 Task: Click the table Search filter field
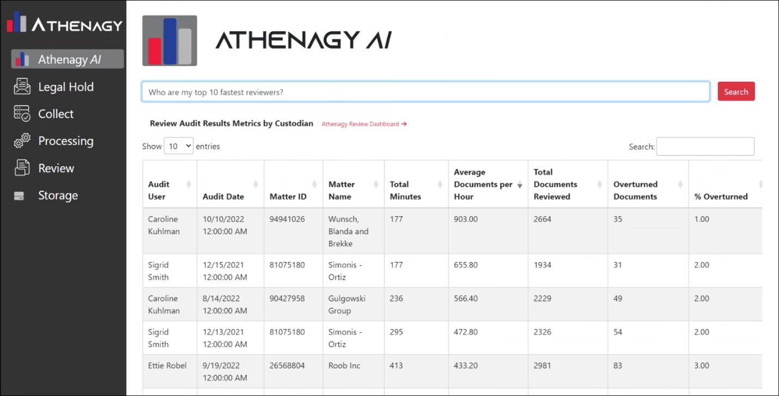click(x=705, y=147)
